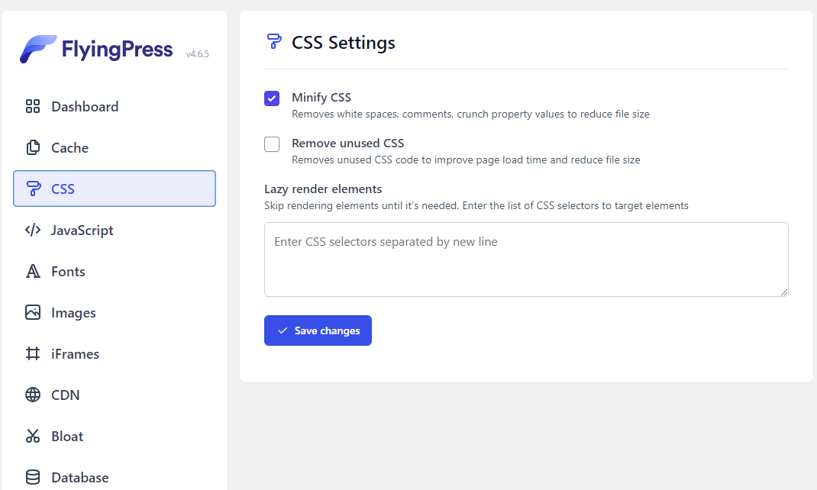Click the v4.6.5 version label
The width and height of the screenshot is (817, 490).
click(x=197, y=53)
